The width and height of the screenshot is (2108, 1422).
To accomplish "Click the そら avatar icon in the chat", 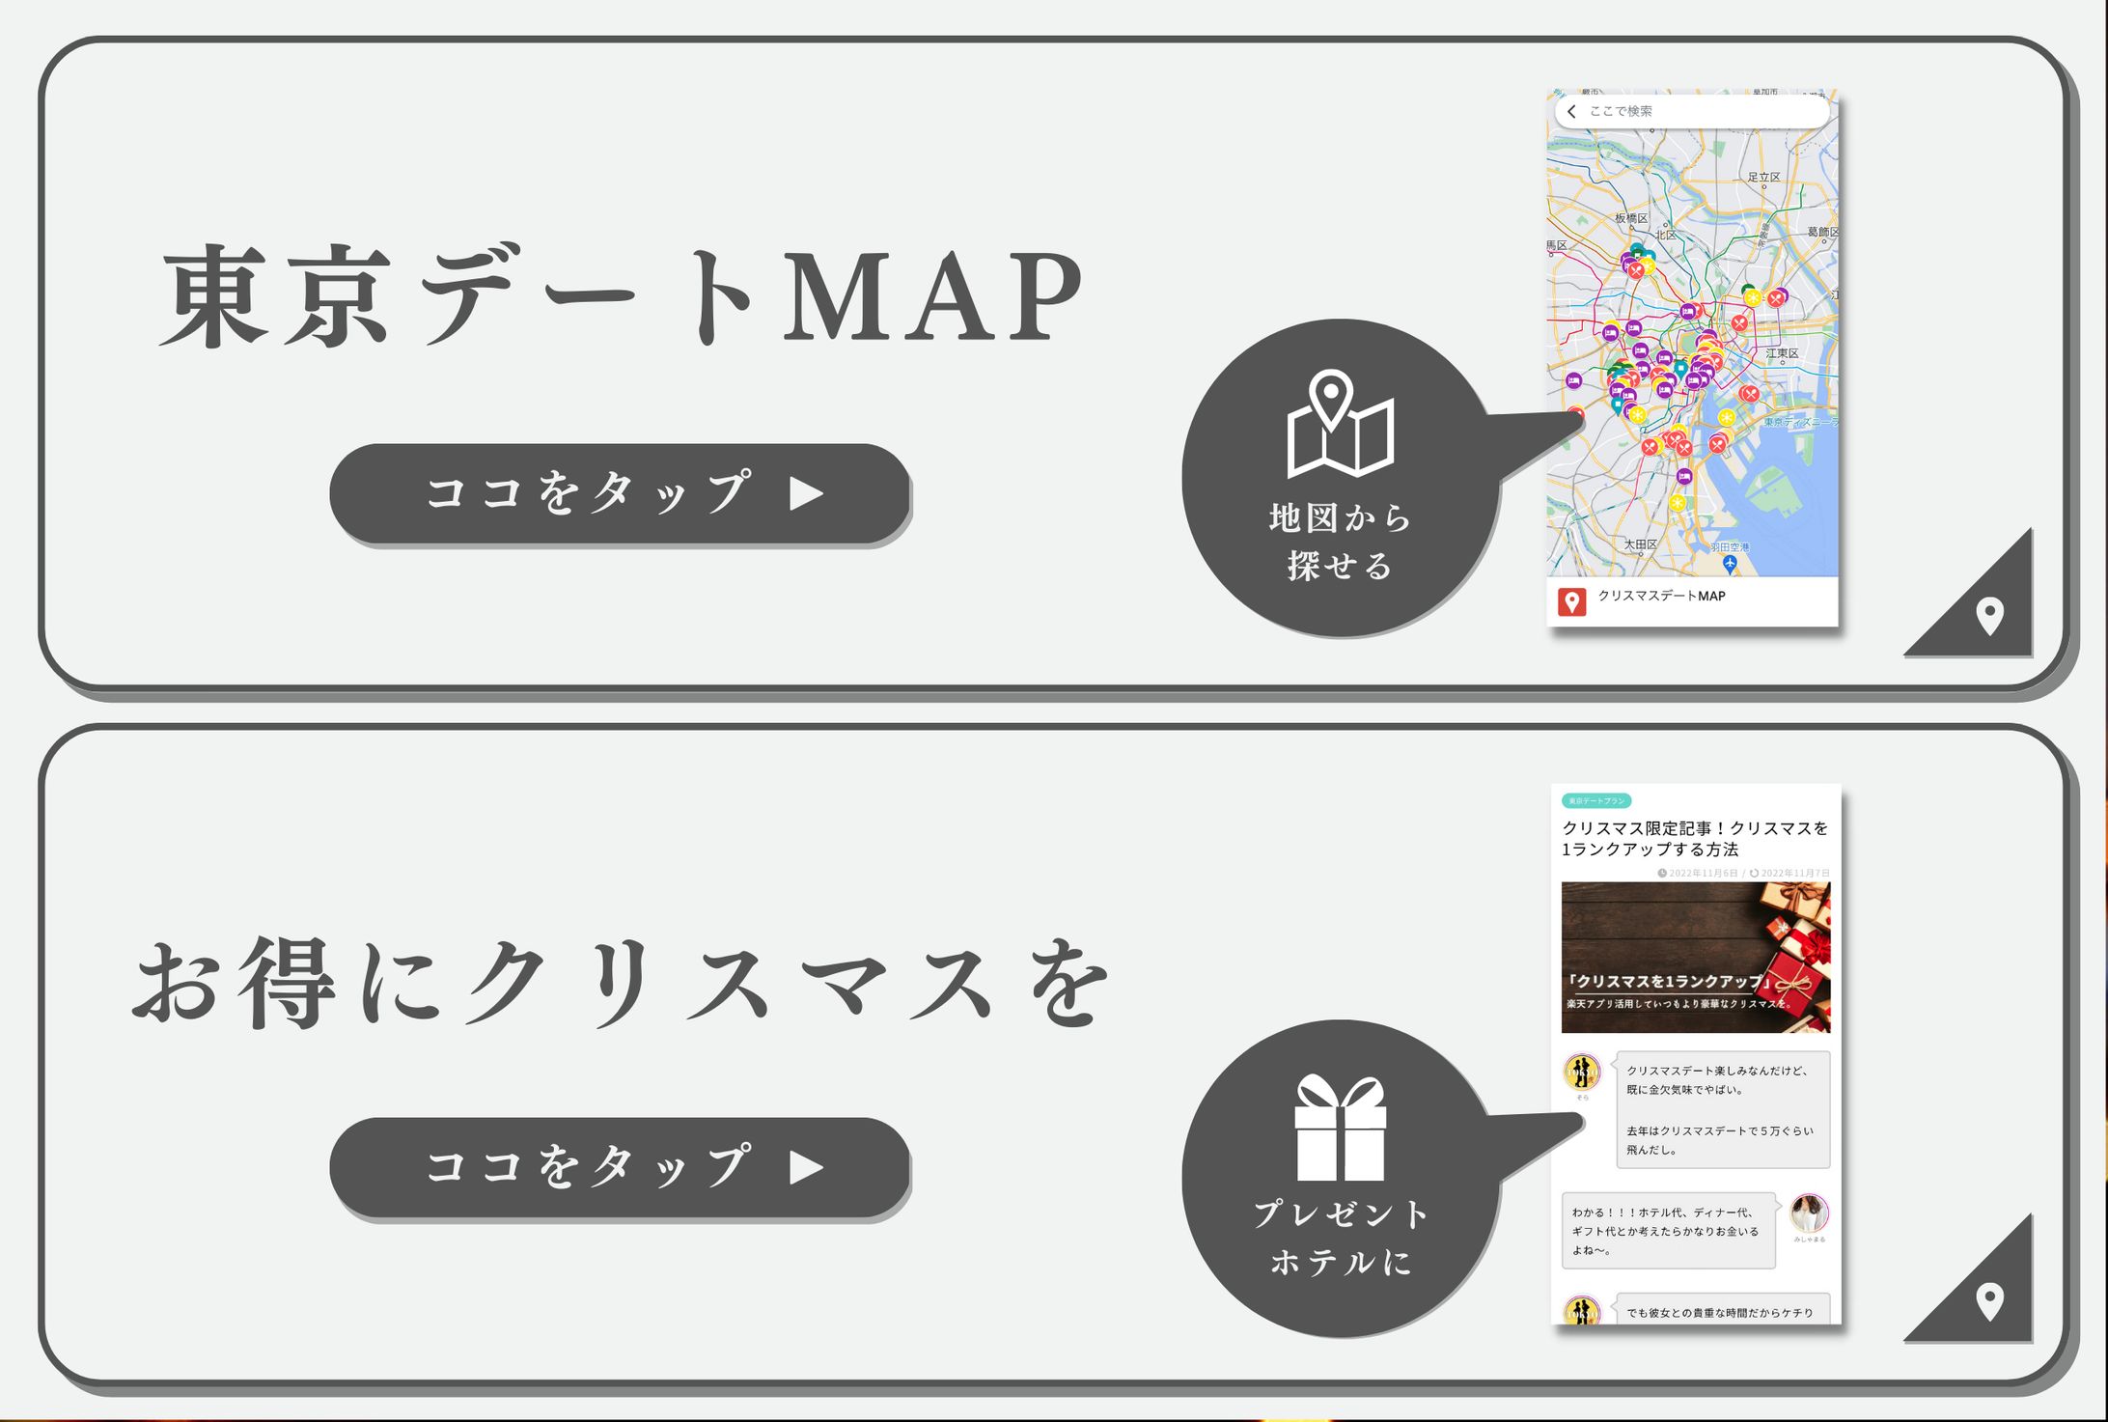I will [1582, 1072].
